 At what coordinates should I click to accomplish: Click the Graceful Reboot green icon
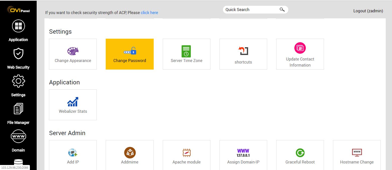tap(300, 153)
